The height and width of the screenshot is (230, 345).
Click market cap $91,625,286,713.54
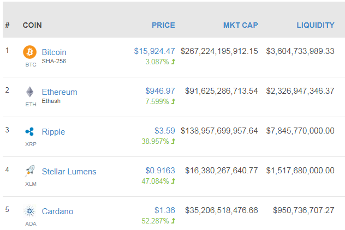(x=221, y=91)
